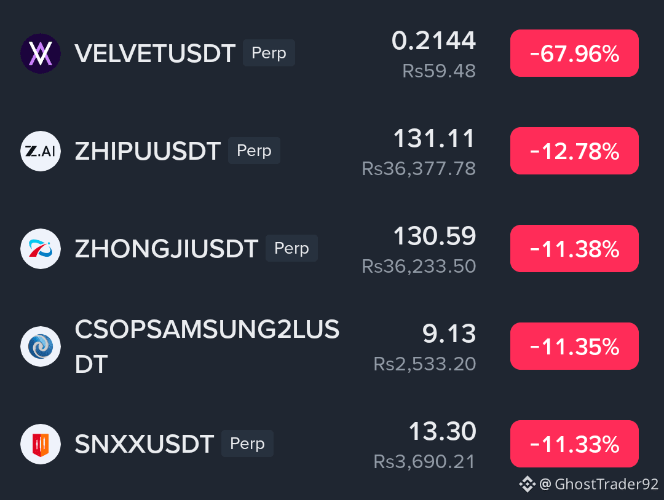Tap the -11.38% change badge
The height and width of the screenshot is (500, 664).
[x=574, y=249]
